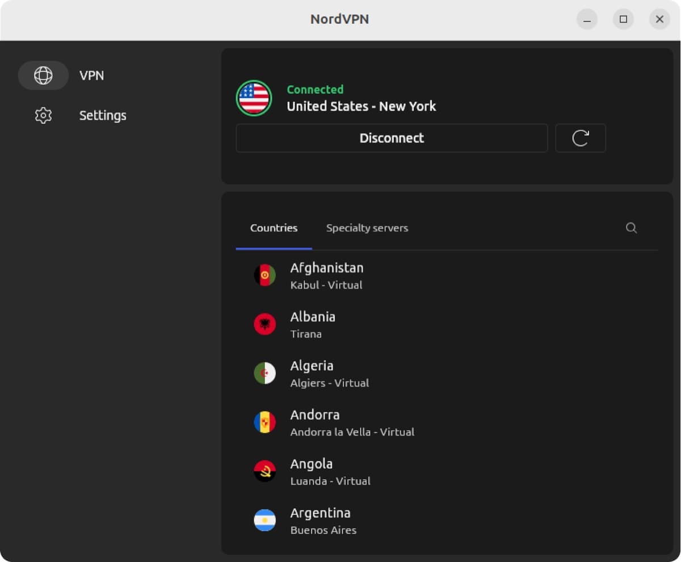Connect to Argentina server
Image resolution: width=681 pixels, height=562 pixels.
click(x=447, y=520)
